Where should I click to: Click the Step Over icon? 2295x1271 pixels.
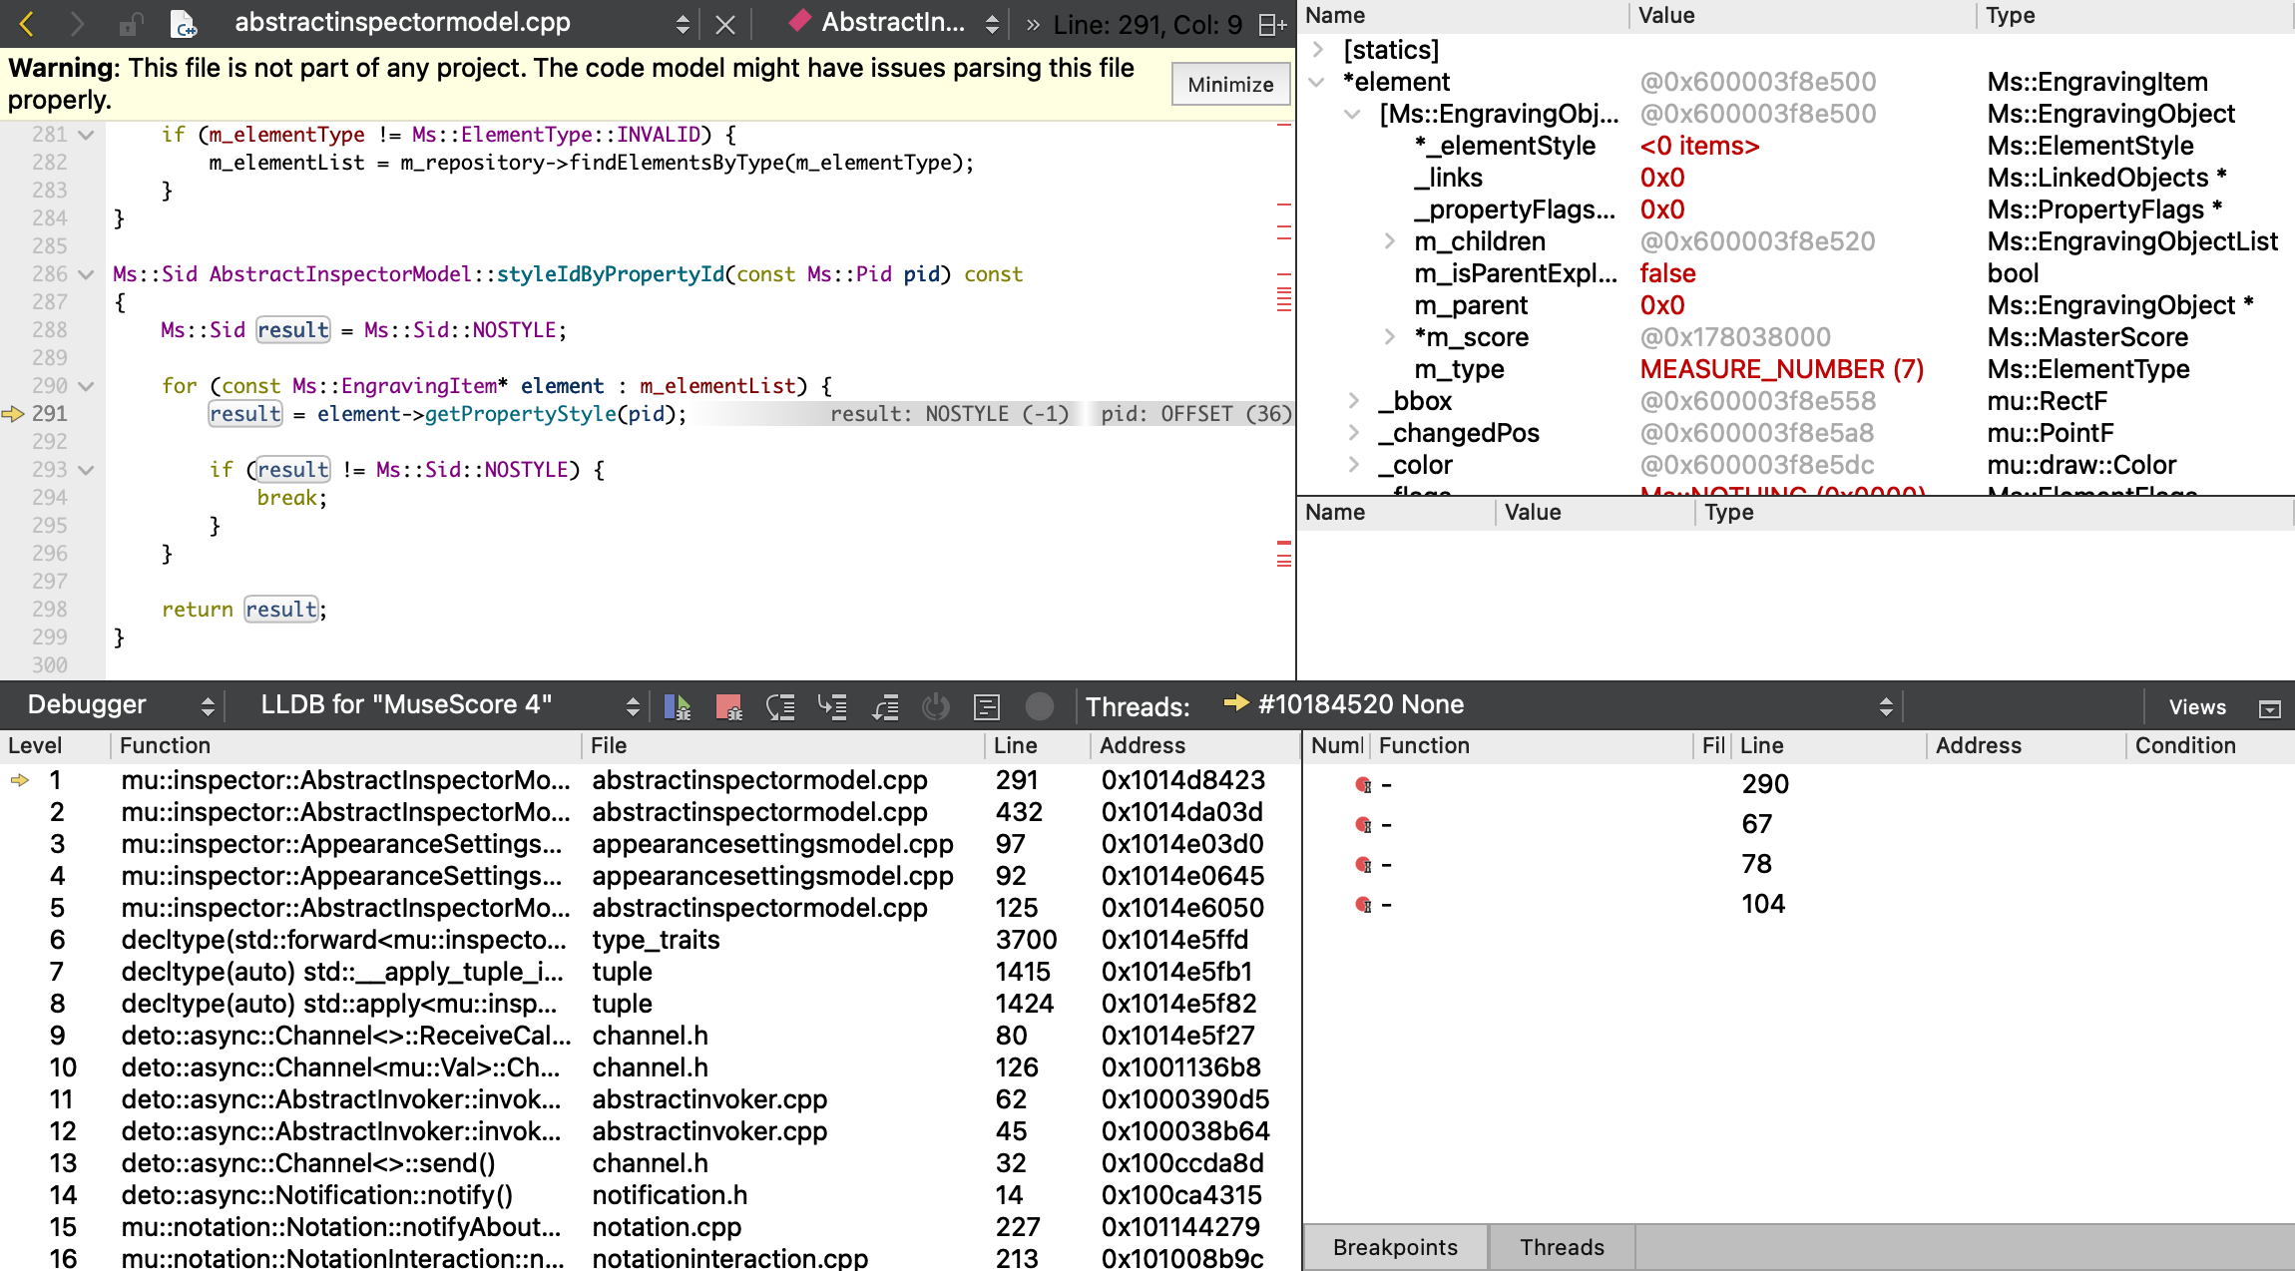[780, 707]
